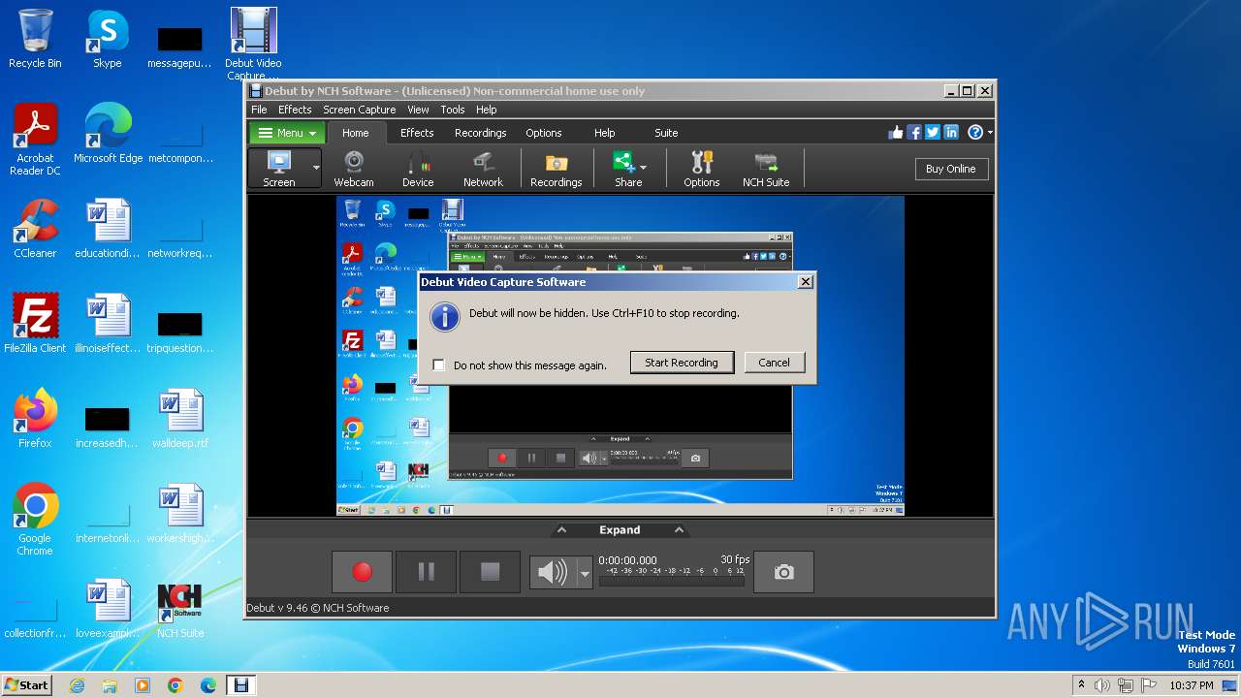1241x698 pixels.
Task: Show hidden system tray icons arrow
Action: (1081, 685)
